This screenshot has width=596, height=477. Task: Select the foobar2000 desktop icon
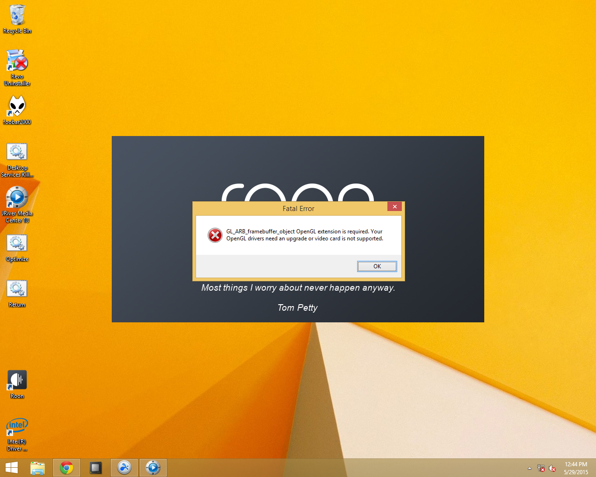(17, 106)
